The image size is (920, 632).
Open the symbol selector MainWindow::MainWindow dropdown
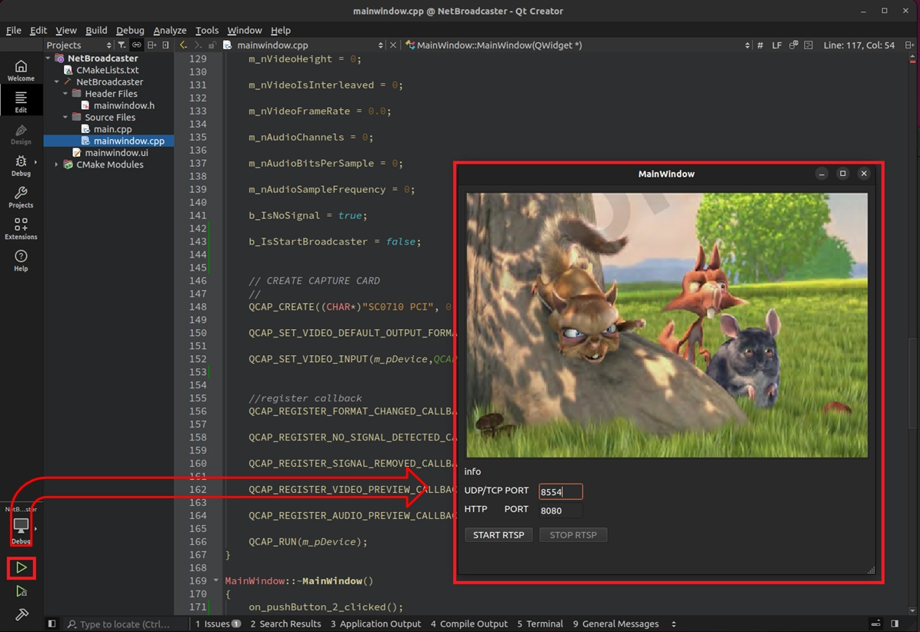(x=578, y=45)
